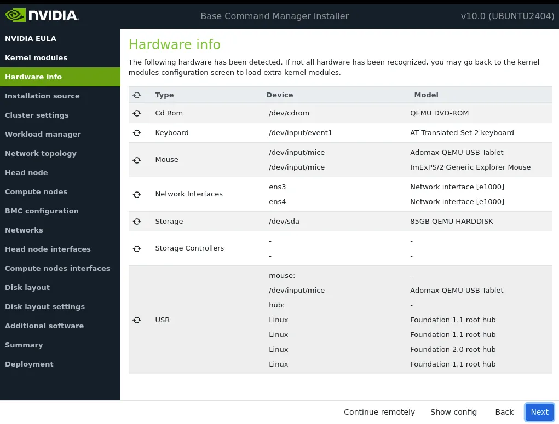Click the Storage Controllers type label
The image size is (559, 424).
pyautogui.click(x=189, y=248)
